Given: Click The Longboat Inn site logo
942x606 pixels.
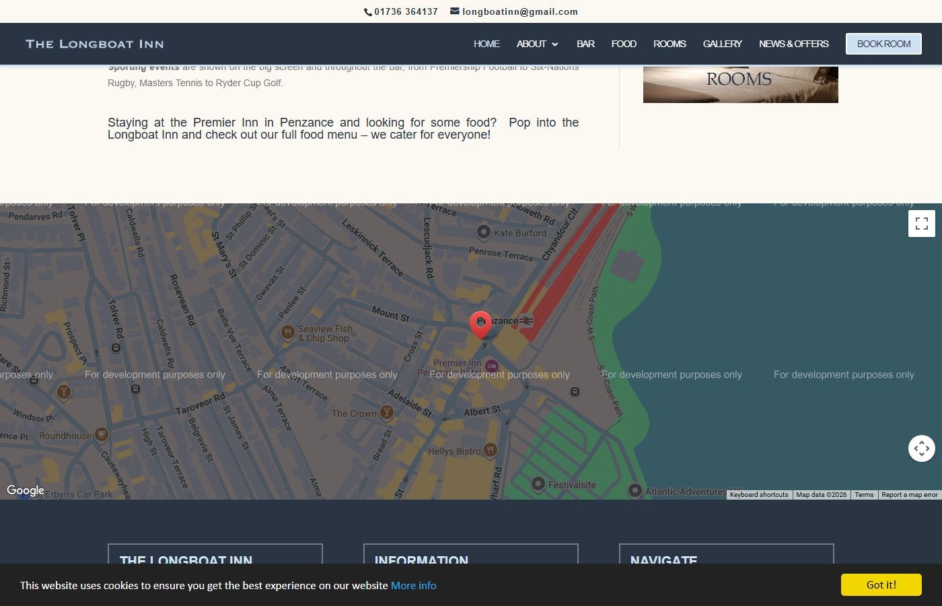Looking at the screenshot, I should (x=95, y=44).
